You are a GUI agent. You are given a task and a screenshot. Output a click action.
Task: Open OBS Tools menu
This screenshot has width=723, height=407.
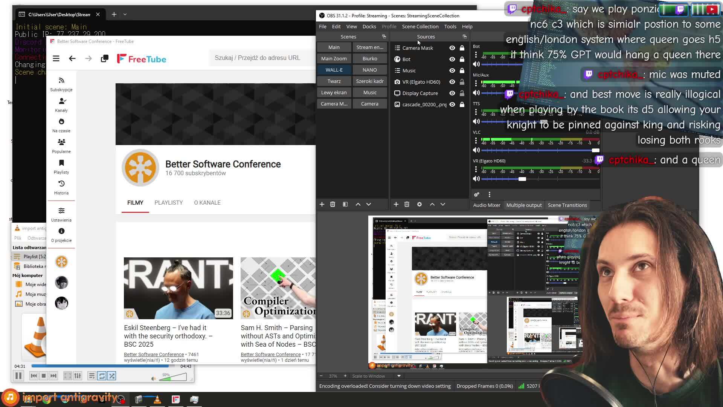pos(450,26)
